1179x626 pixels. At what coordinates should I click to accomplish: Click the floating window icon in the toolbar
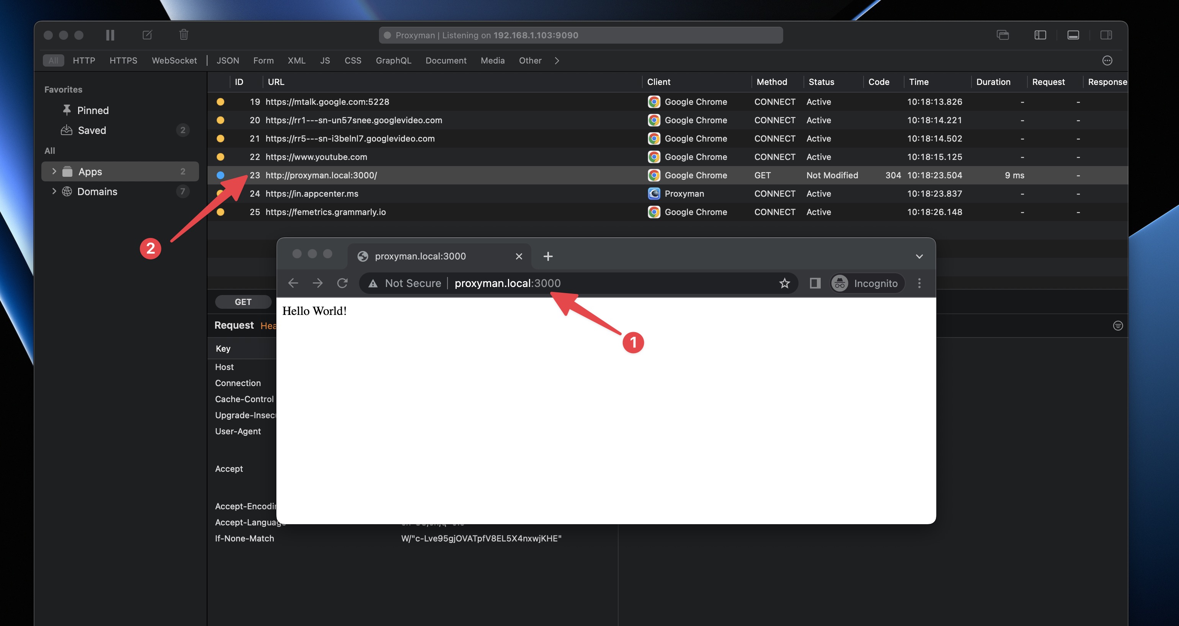[1002, 35]
